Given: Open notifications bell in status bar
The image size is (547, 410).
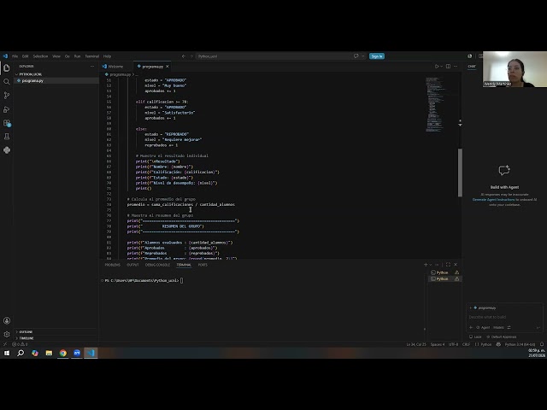Looking at the screenshot, I should [542, 344].
